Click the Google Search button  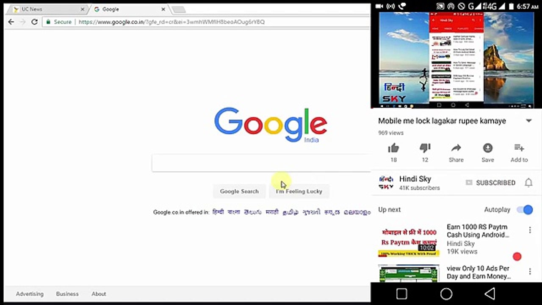(239, 191)
